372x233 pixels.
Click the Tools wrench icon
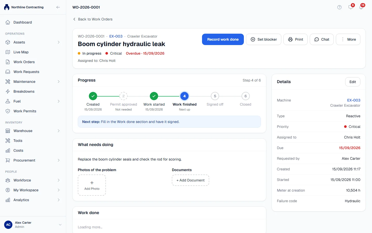8,141
